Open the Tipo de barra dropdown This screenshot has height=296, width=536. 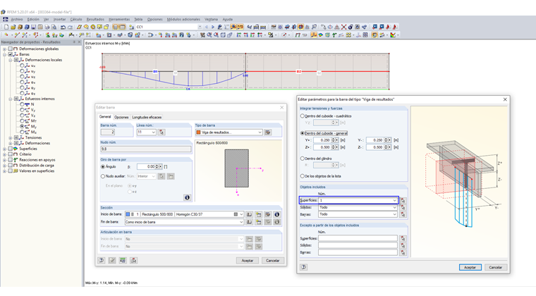[260, 132]
